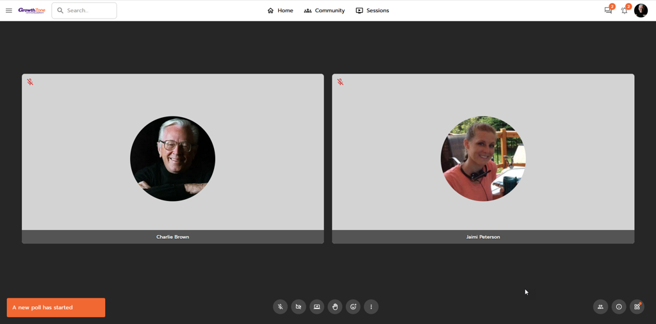Turn on the camera

tap(299, 307)
